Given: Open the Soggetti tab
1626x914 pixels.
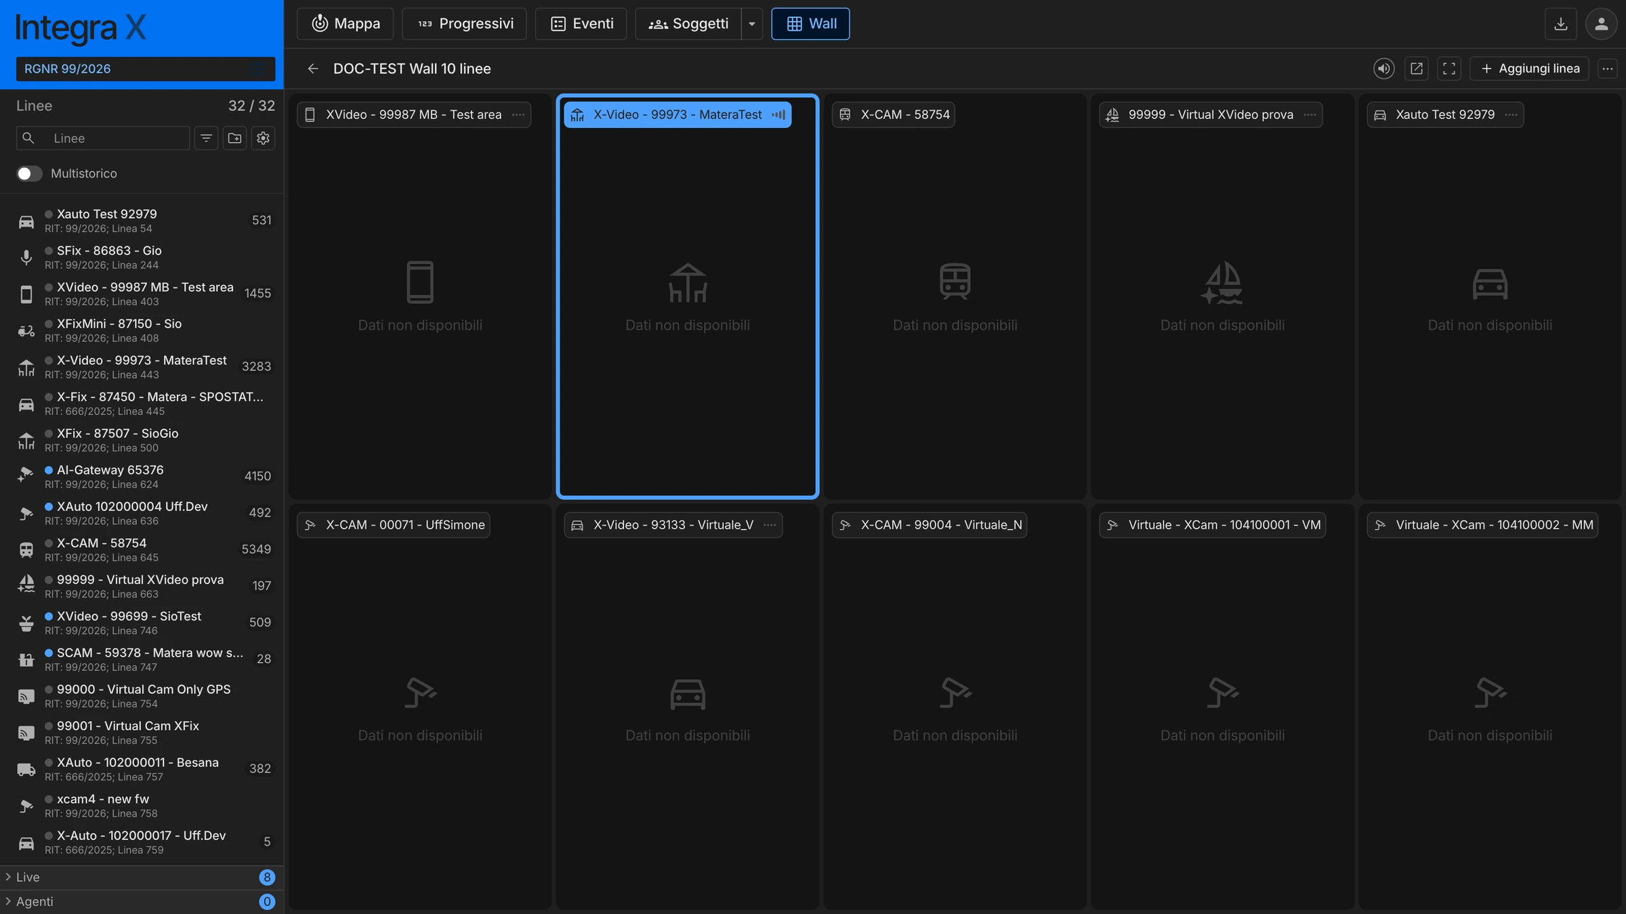Looking at the screenshot, I should (688, 24).
